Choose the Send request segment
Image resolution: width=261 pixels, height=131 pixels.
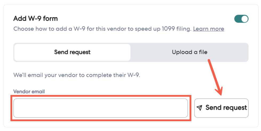coord(72,52)
